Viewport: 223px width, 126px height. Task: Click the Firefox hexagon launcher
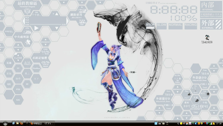(x=36, y=68)
